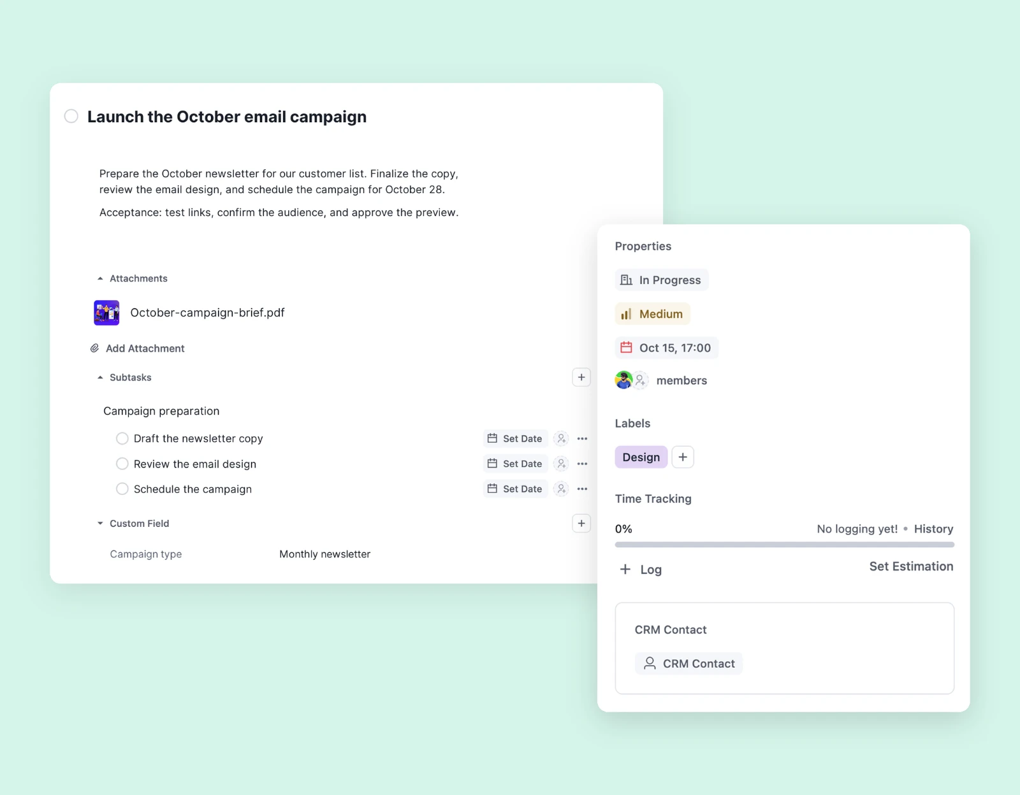Image resolution: width=1020 pixels, height=795 pixels.
Task: Assign a member to Review the email design
Action: (561, 464)
